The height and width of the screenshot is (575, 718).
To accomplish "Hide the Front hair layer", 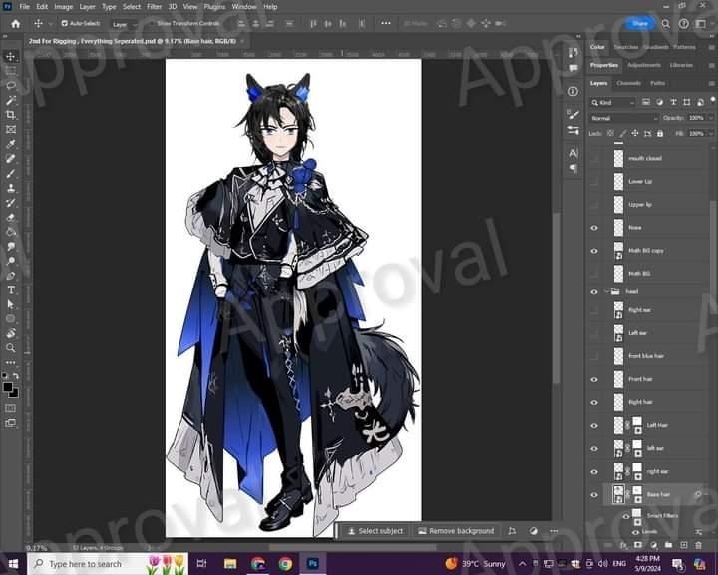I will tap(594, 379).
